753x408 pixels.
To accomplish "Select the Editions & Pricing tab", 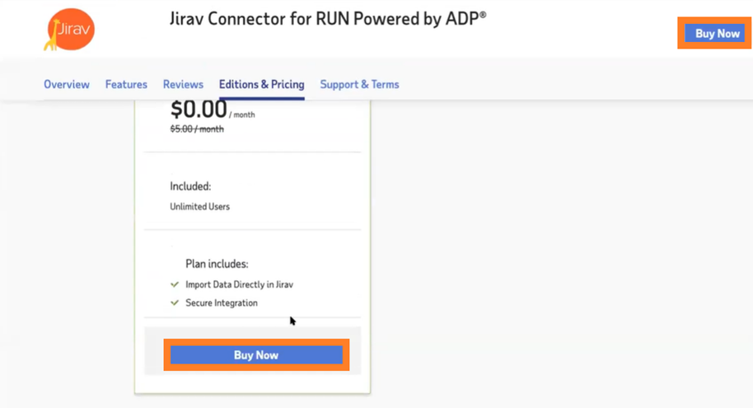I will pyautogui.click(x=262, y=85).
